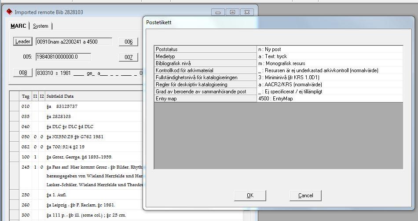Select Fullständighetsnivå value '3 : Miniminivå'
Screen dimensions: 418x221
tap(330, 77)
